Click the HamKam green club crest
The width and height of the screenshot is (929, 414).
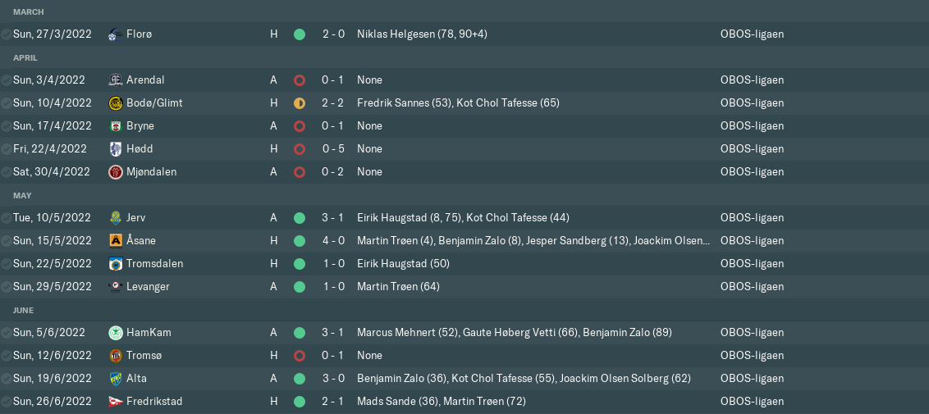click(x=115, y=333)
